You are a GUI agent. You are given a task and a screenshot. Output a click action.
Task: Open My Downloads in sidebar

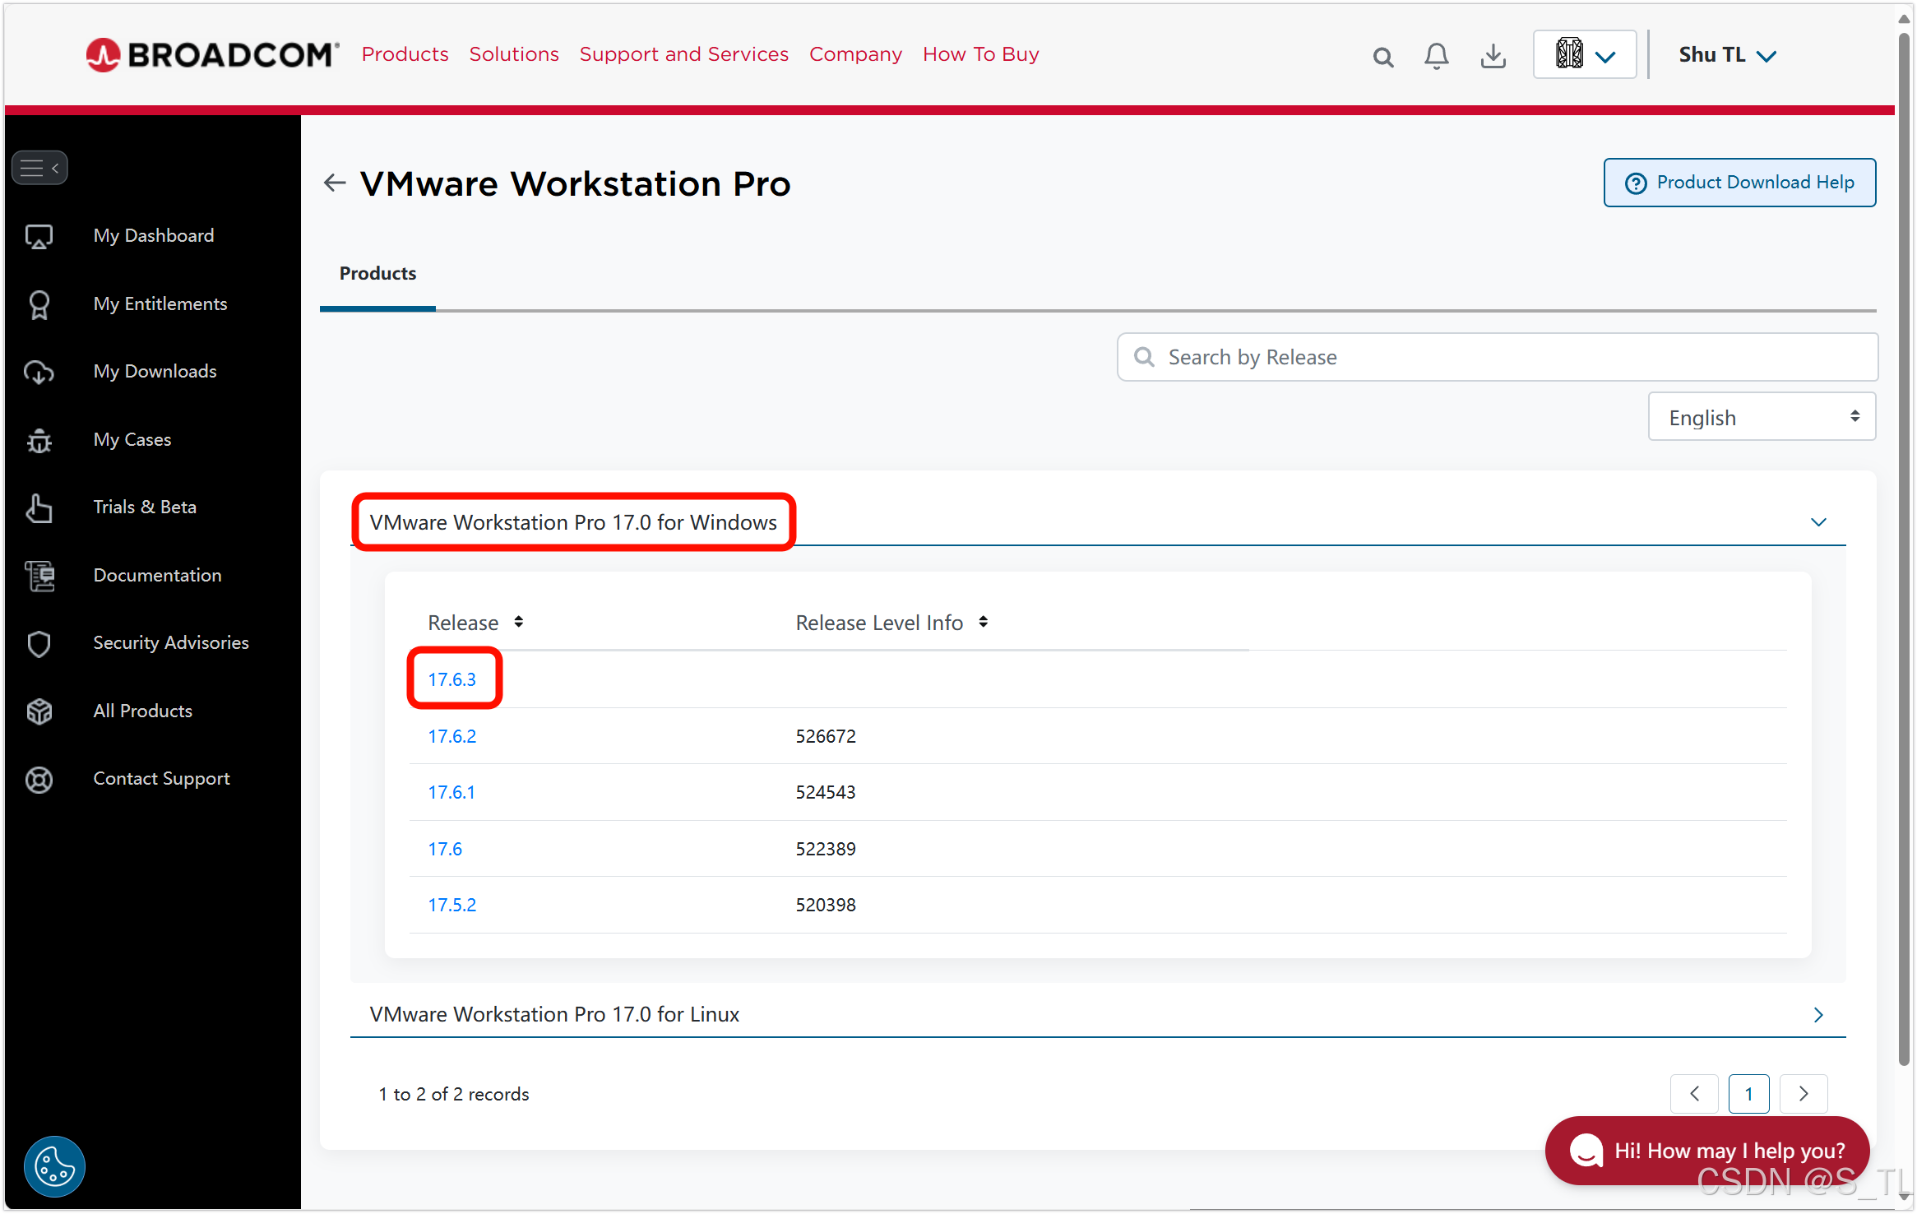(155, 372)
